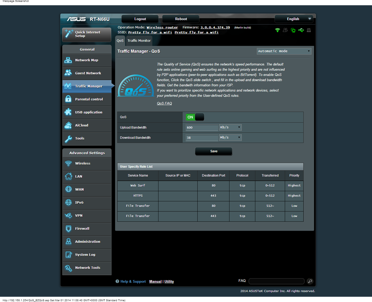Click the USB application puzzle icon
The height and width of the screenshot is (302, 372).
(68, 112)
